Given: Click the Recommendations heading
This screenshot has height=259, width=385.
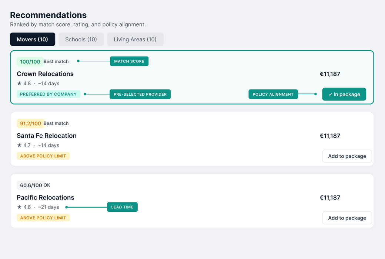Looking at the screenshot, I should 48,15.
